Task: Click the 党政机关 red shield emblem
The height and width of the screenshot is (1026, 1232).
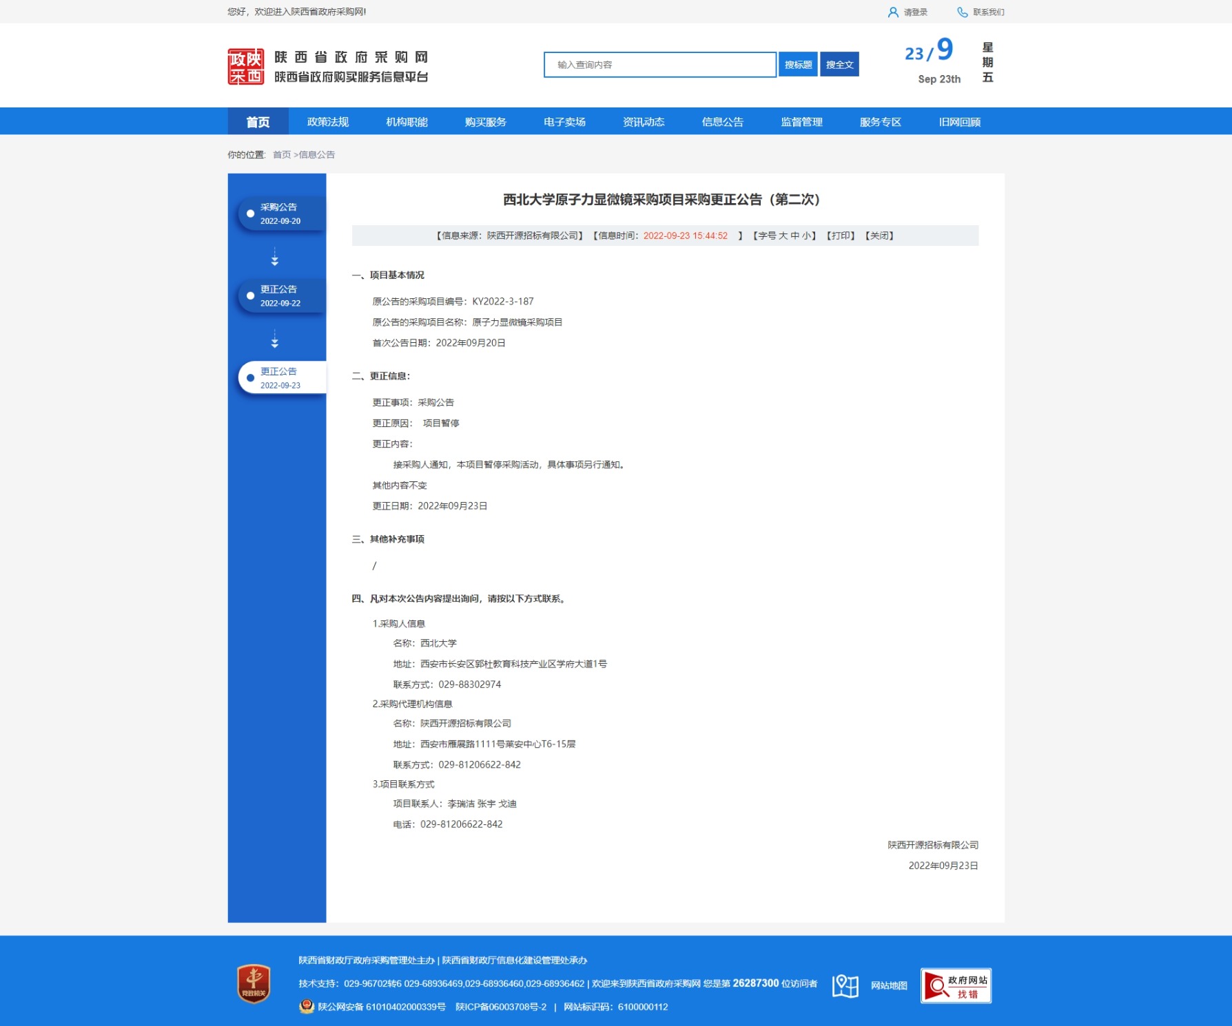Action: pos(254,983)
